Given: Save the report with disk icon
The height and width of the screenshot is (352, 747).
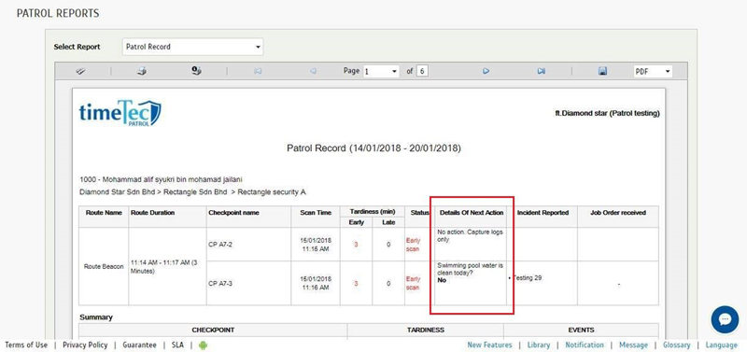Looking at the screenshot, I should [602, 71].
